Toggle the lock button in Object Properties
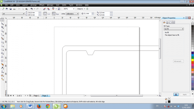 [176, 95]
